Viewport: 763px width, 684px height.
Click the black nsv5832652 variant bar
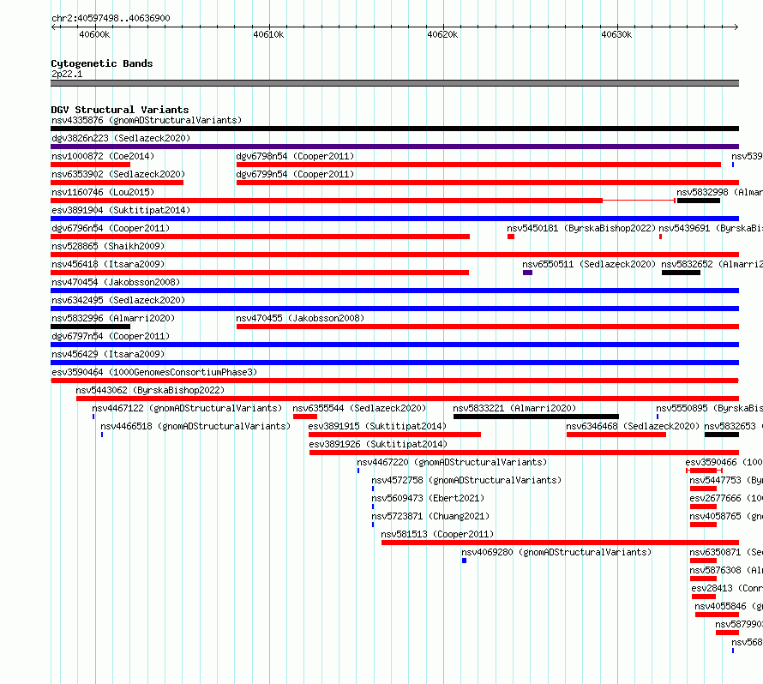coord(681,273)
